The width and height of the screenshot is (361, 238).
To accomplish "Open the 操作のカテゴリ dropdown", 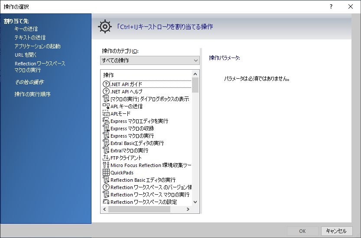I will (x=150, y=61).
